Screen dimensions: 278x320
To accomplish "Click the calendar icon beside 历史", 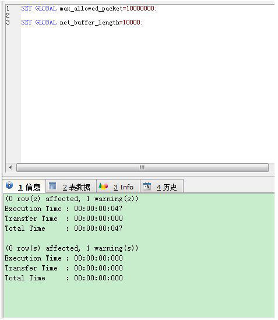I will coord(147,186).
